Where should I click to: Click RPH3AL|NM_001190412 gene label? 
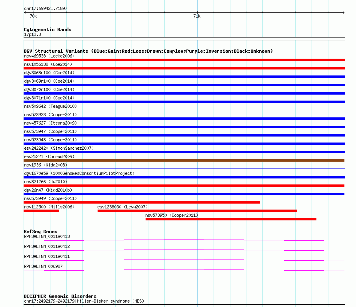click(47, 246)
